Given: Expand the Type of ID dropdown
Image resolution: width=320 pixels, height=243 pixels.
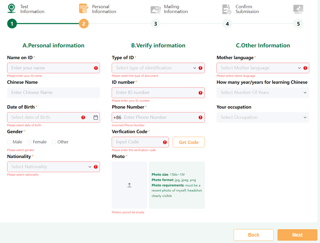Looking at the screenshot, I should [155, 68].
